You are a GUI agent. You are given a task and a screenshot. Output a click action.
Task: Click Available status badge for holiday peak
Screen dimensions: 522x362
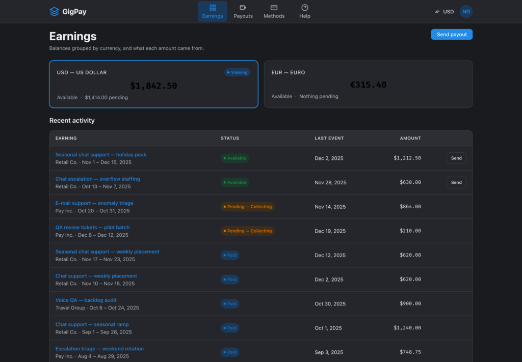234,158
